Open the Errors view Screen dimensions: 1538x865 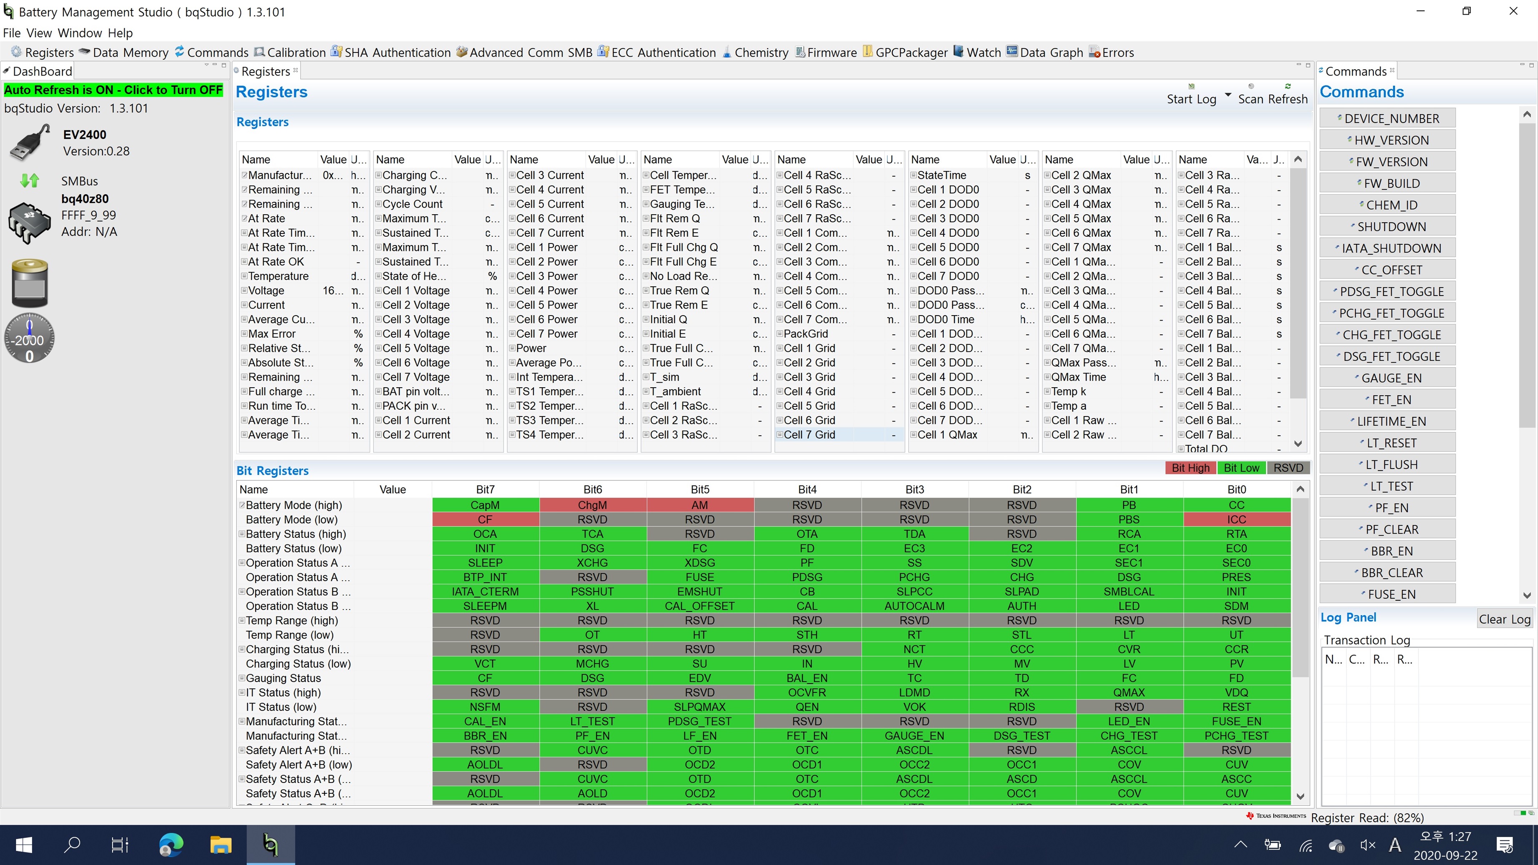(1111, 52)
